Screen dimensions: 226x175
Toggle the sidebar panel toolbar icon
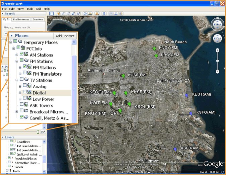(52, 14)
